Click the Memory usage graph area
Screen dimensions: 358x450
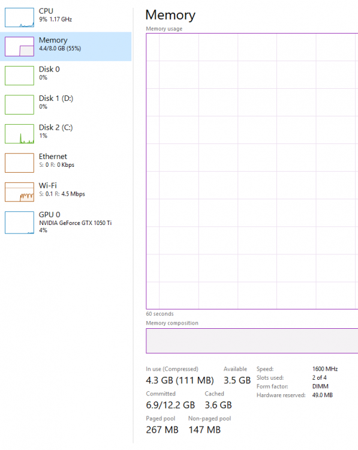pyautogui.click(x=252, y=172)
